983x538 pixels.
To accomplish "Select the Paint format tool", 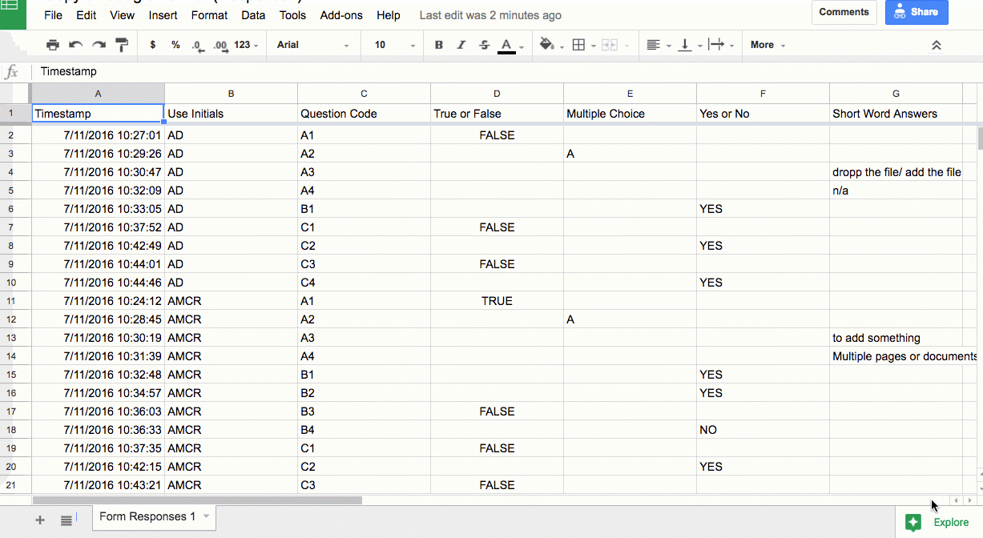I will (122, 45).
